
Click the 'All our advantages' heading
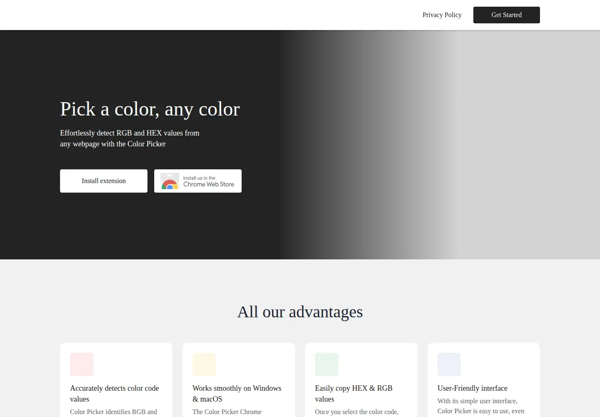point(300,312)
